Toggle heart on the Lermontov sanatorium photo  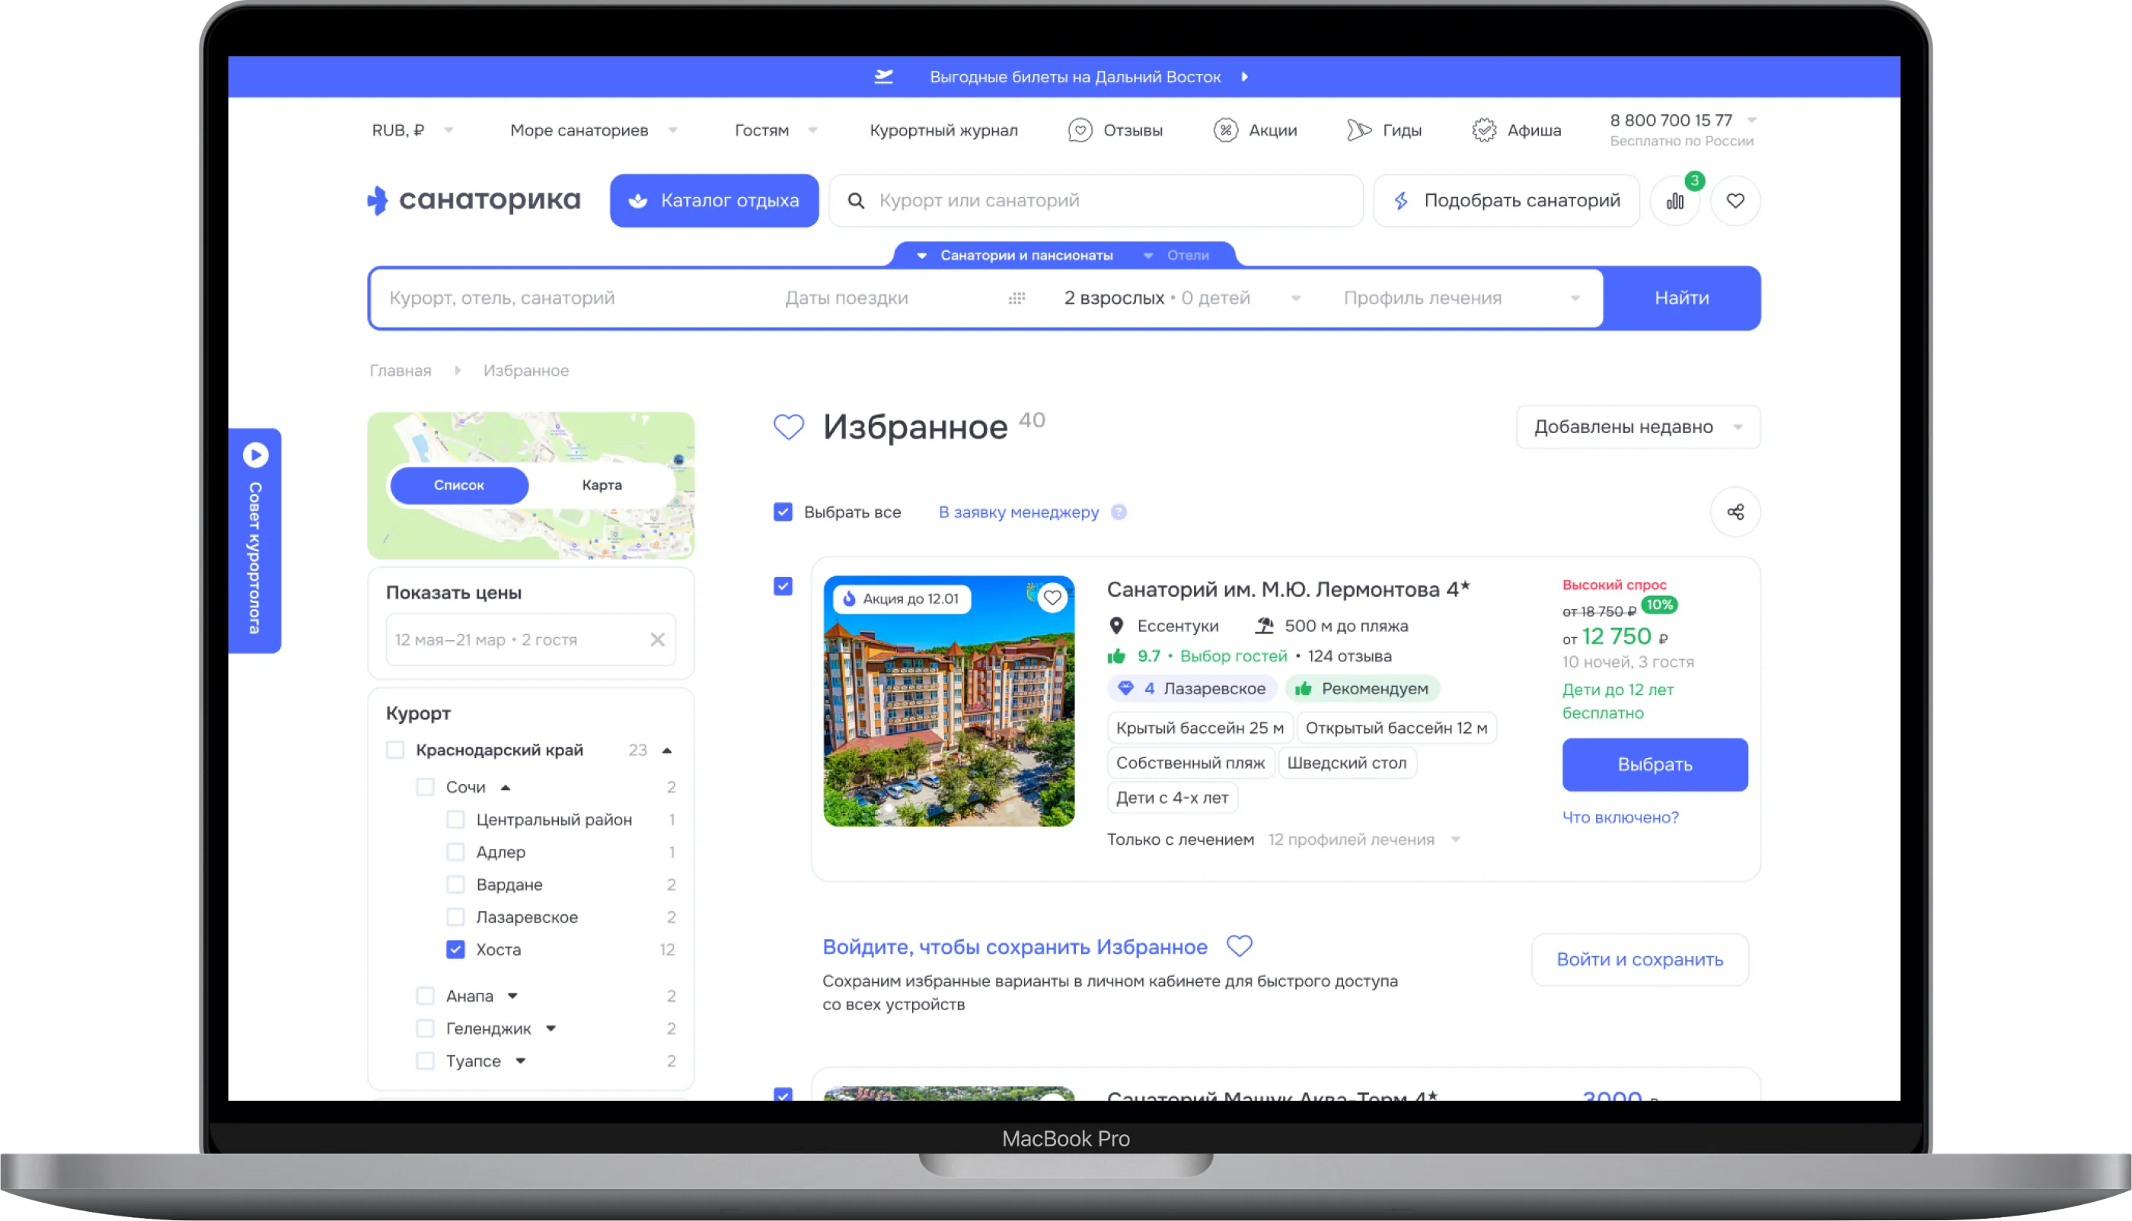tap(1052, 598)
